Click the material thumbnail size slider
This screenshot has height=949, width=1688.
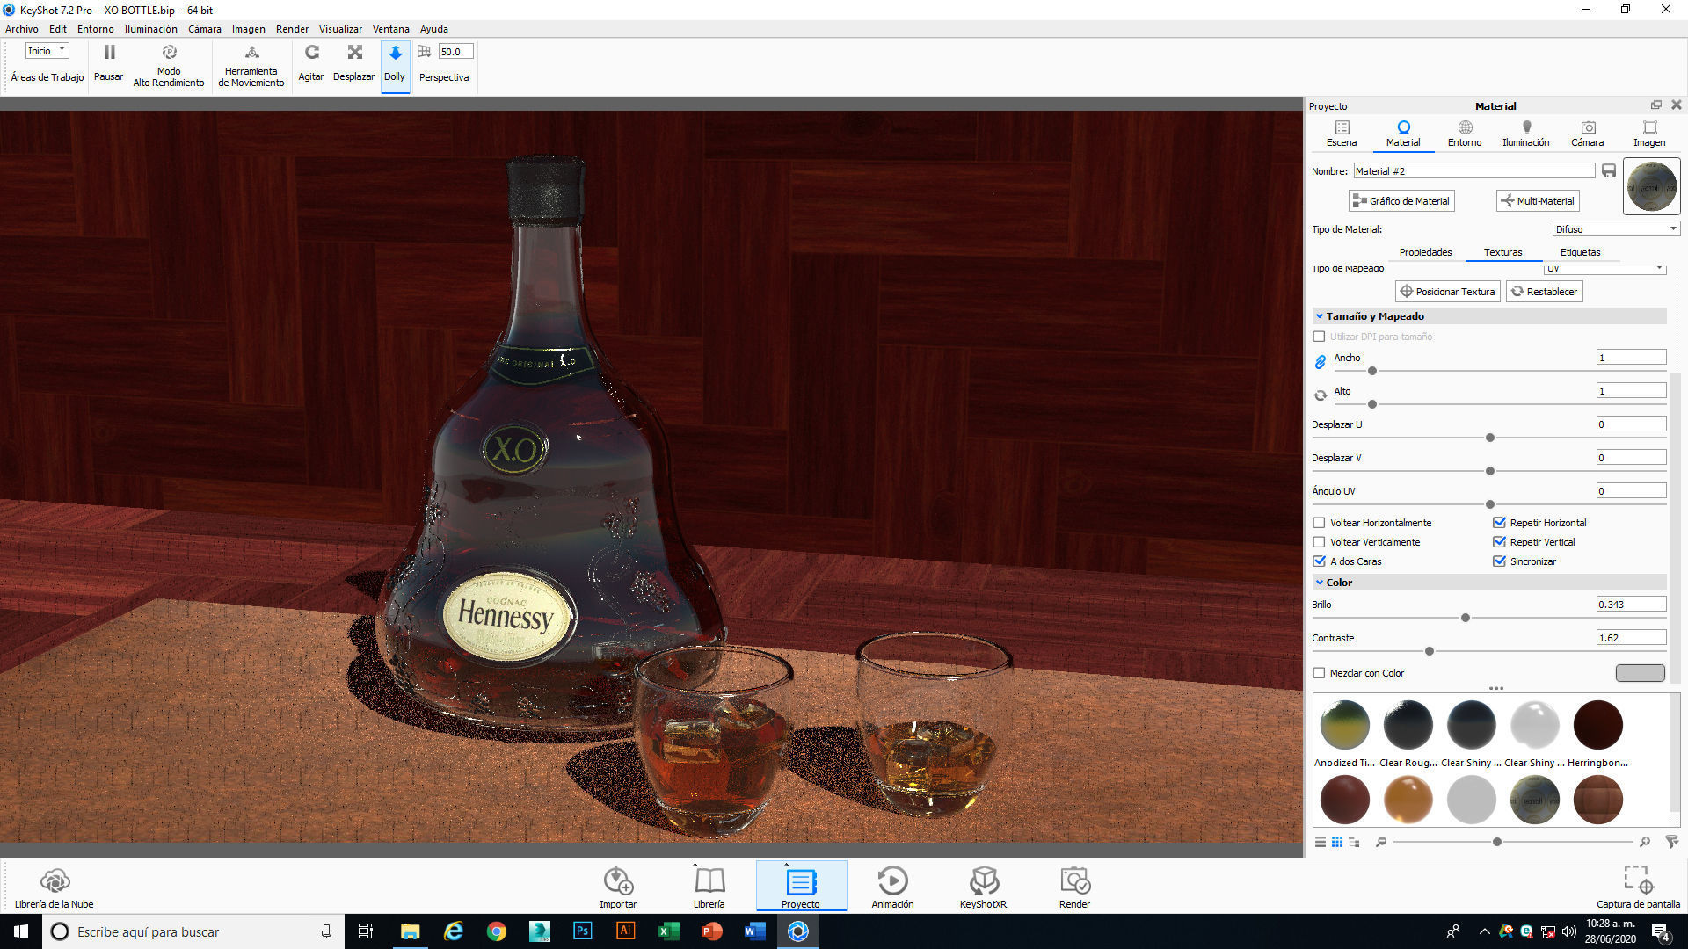1497,842
